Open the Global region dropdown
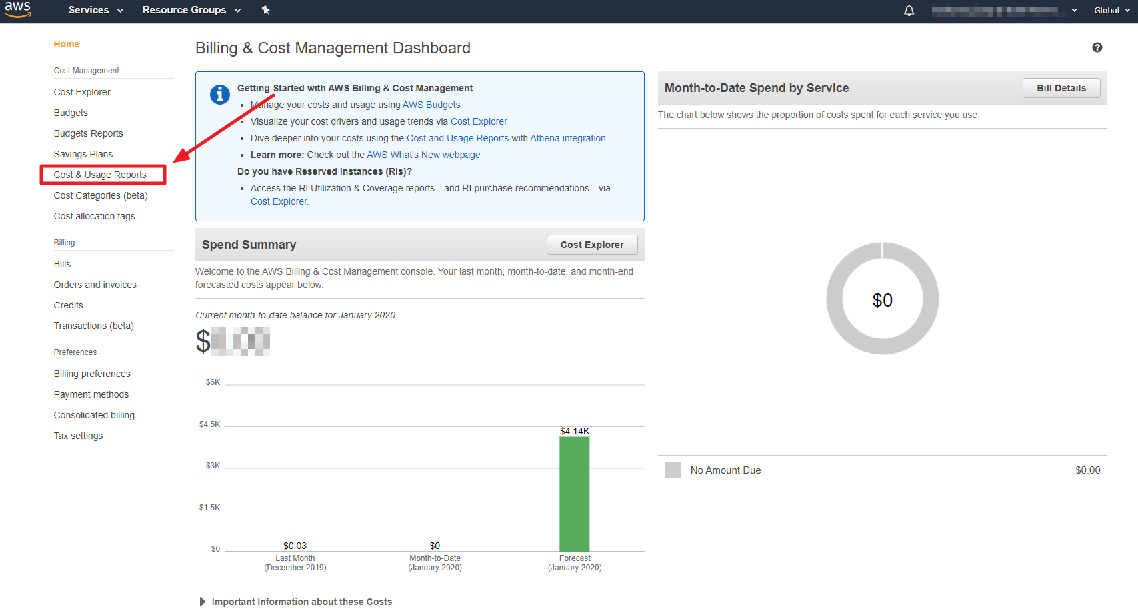This screenshot has width=1138, height=613. pyautogui.click(x=1111, y=11)
